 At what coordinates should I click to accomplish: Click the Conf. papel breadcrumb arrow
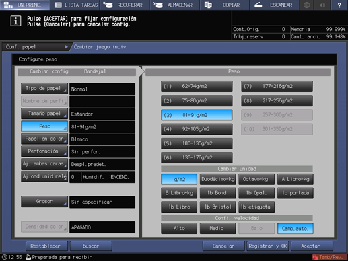66,47
